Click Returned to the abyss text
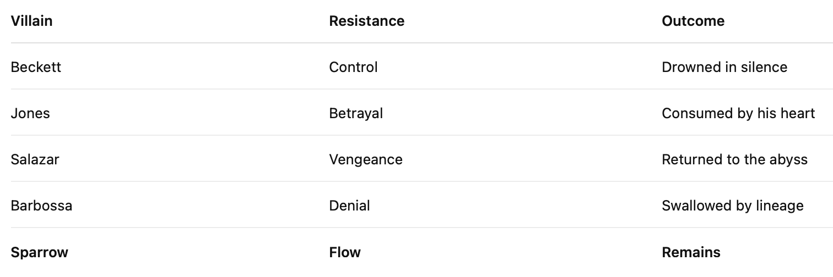This screenshot has height=277, width=833. [734, 159]
